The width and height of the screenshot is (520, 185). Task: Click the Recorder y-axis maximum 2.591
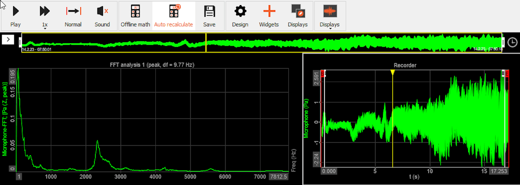pyautogui.click(x=316, y=78)
